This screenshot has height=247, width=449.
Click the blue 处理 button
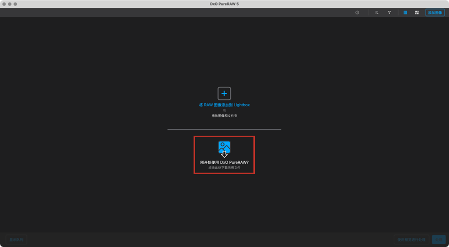[439, 240]
